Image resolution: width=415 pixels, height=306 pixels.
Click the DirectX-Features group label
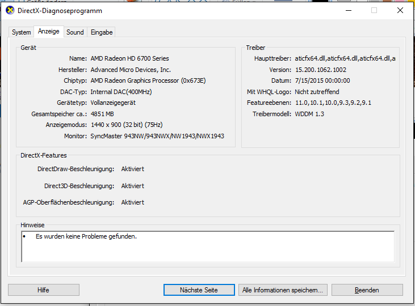pyautogui.click(x=44, y=155)
